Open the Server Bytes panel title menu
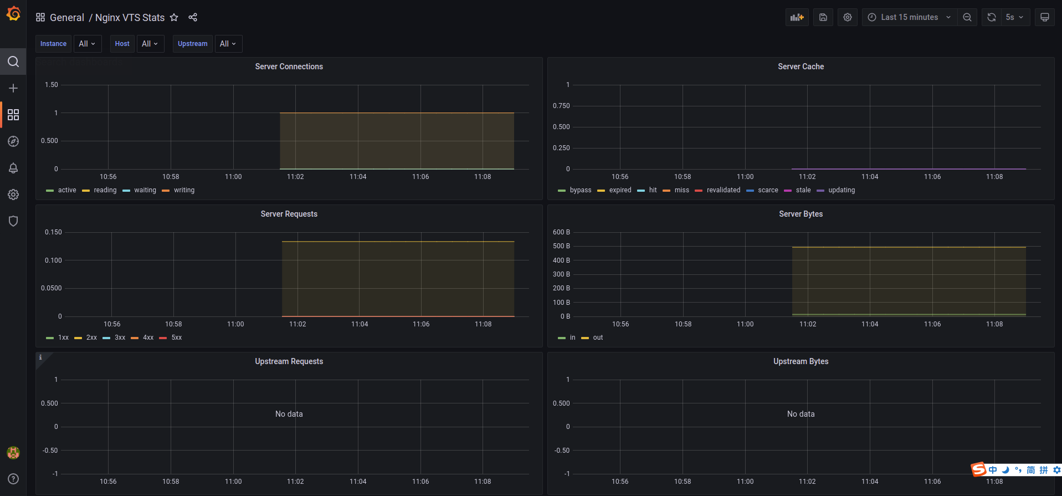 click(801, 214)
